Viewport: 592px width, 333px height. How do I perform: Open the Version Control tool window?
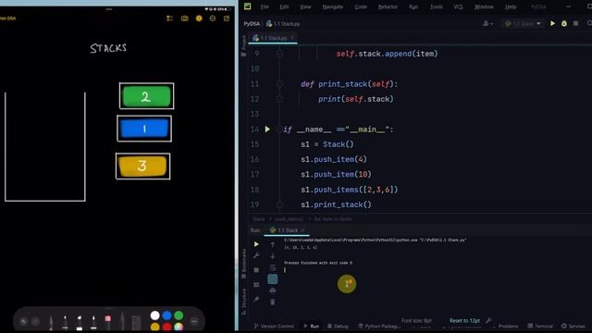pos(274,326)
